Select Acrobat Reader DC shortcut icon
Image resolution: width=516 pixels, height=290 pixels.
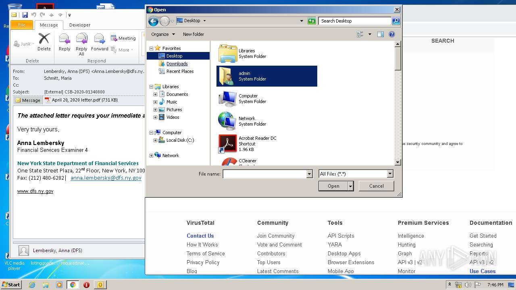click(228, 144)
